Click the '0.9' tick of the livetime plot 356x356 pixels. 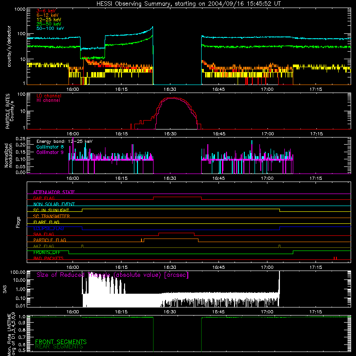[22, 323]
